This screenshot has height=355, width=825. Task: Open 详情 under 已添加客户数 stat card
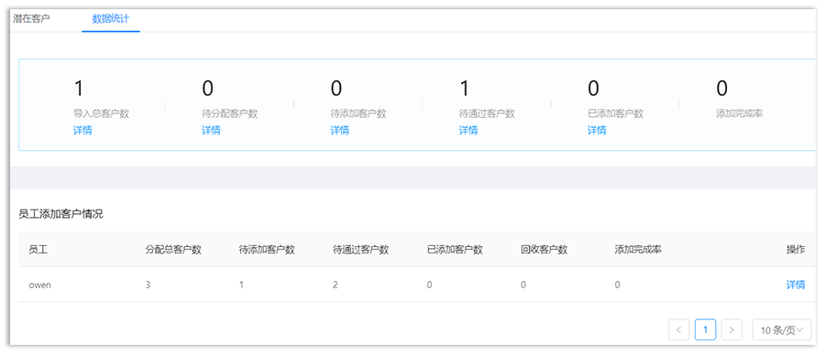597,130
